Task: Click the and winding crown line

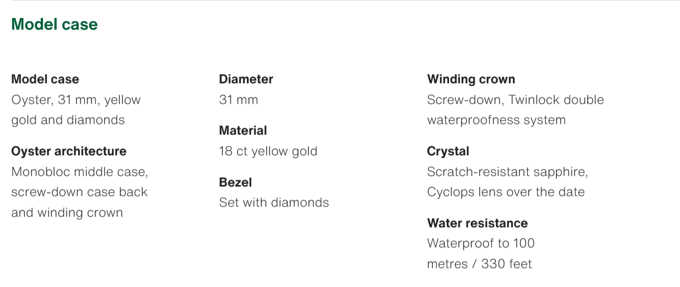Action: click(x=67, y=213)
